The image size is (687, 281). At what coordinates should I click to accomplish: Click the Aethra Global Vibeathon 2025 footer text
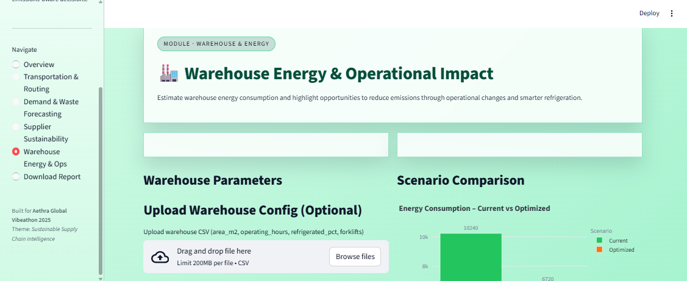pyautogui.click(x=40, y=215)
